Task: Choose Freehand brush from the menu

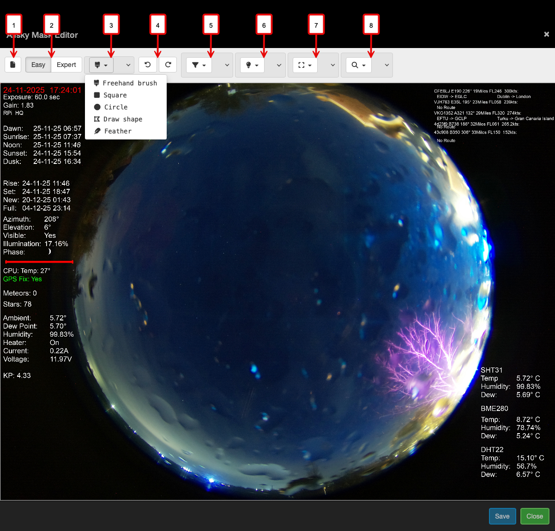Action: (x=126, y=83)
